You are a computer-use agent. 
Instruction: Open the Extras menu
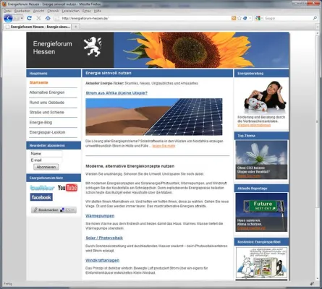(x=87, y=11)
